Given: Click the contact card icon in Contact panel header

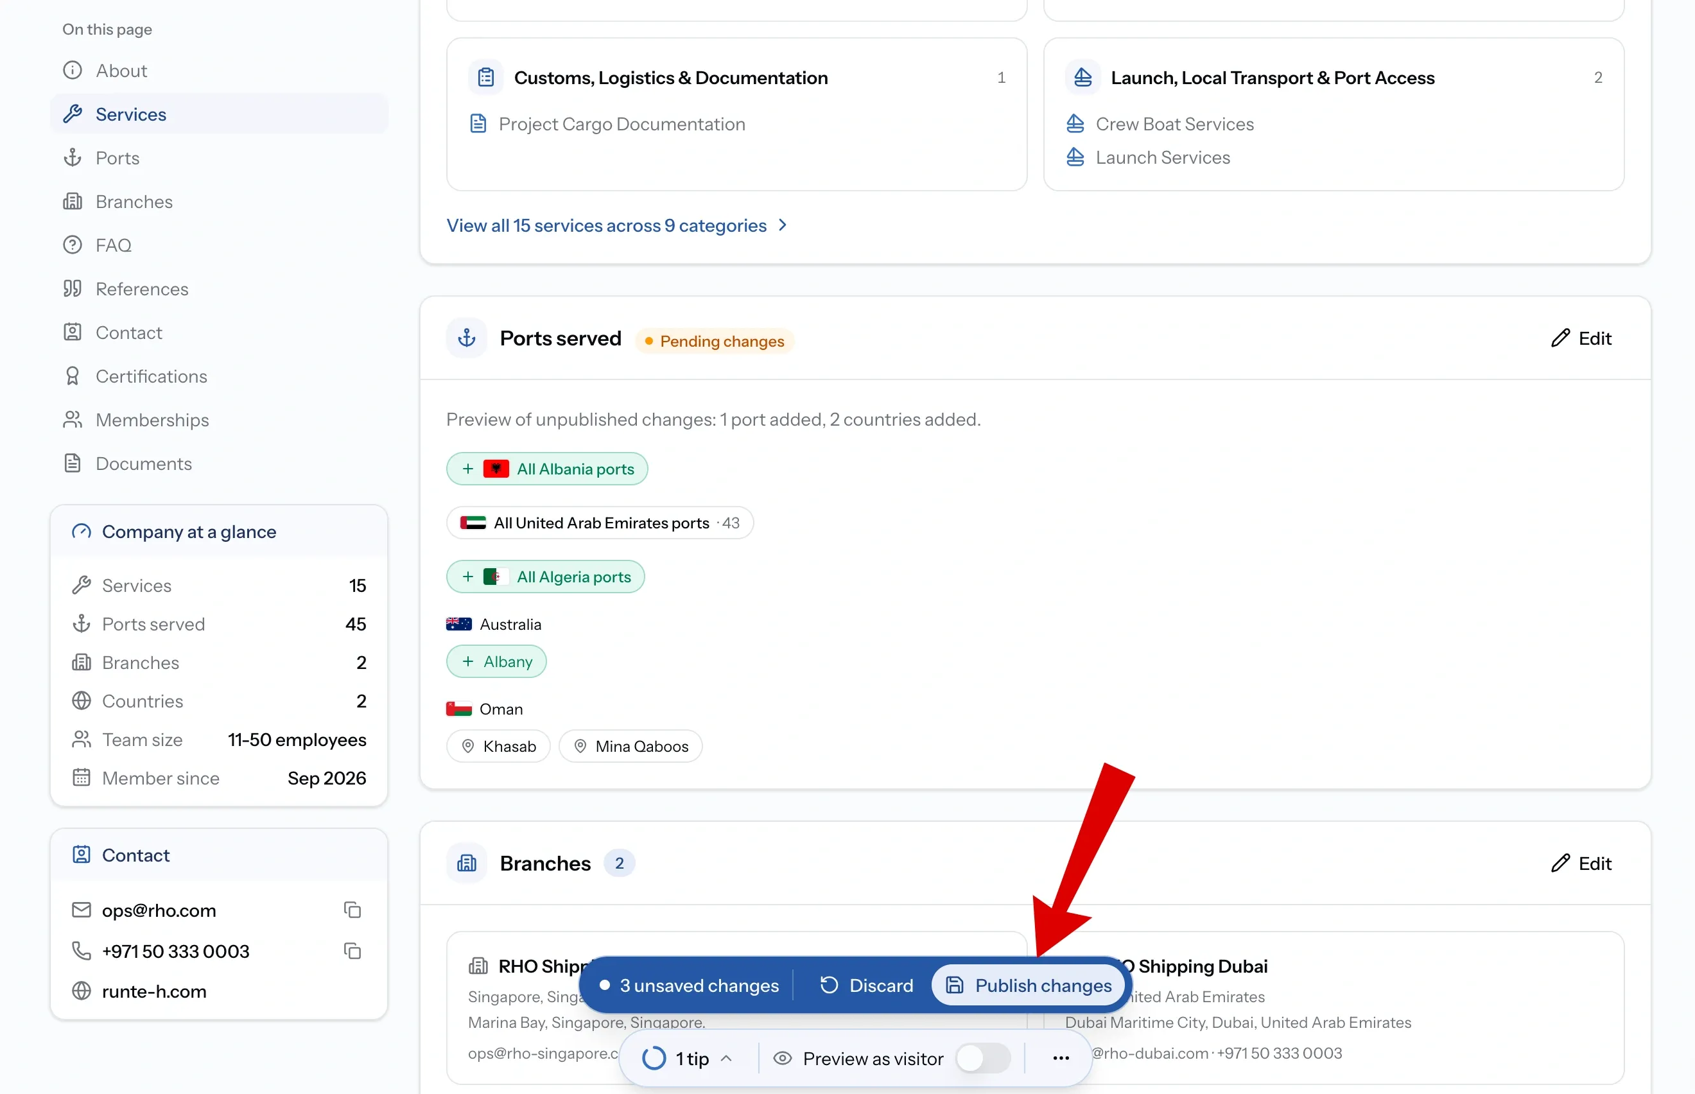Looking at the screenshot, I should pos(82,855).
